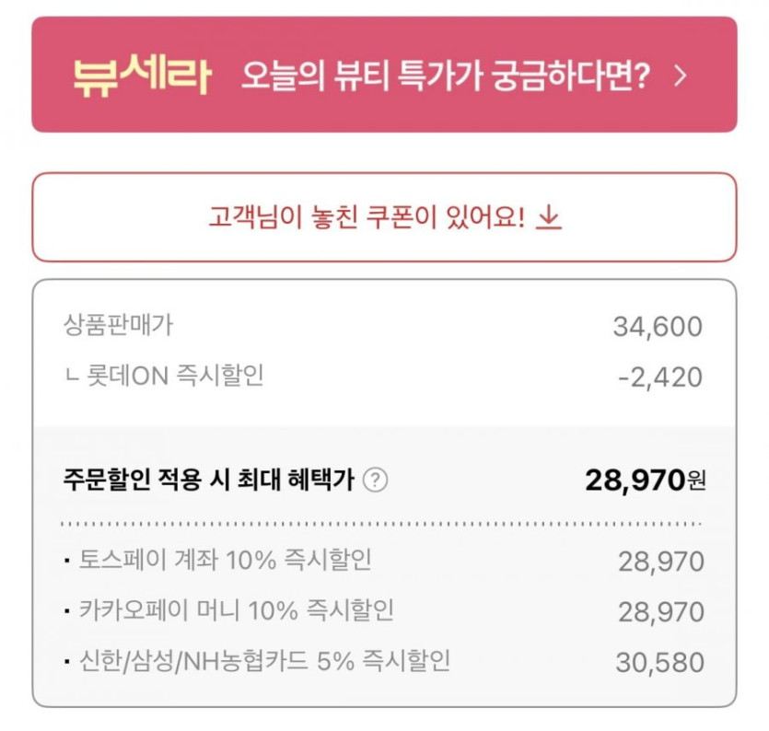Tap the download arrow icon for missed coupons
Screen dimensions: 769x731
(549, 217)
